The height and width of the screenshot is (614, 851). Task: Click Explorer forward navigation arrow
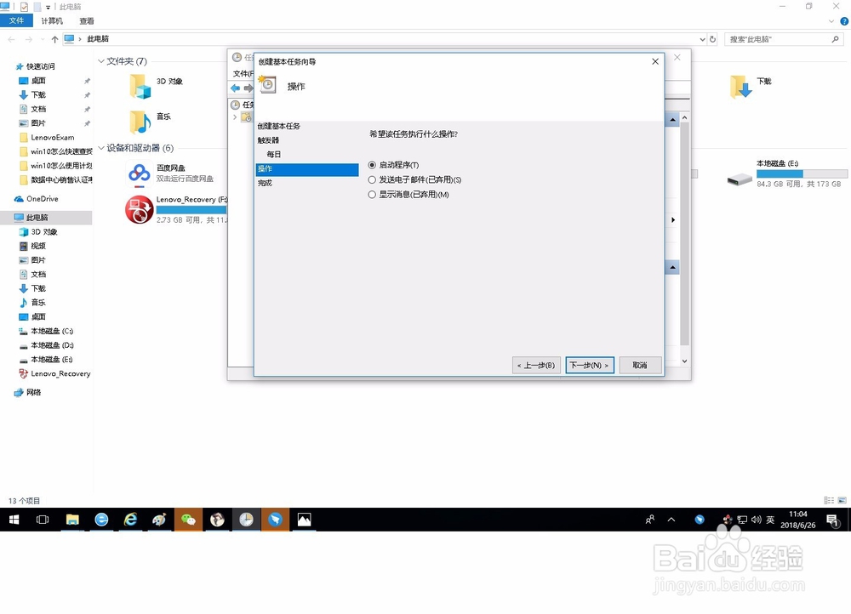point(29,39)
